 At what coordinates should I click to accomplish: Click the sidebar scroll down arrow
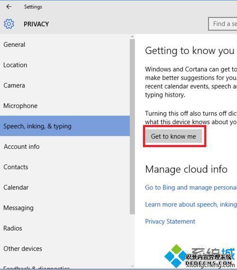tap(132, 266)
